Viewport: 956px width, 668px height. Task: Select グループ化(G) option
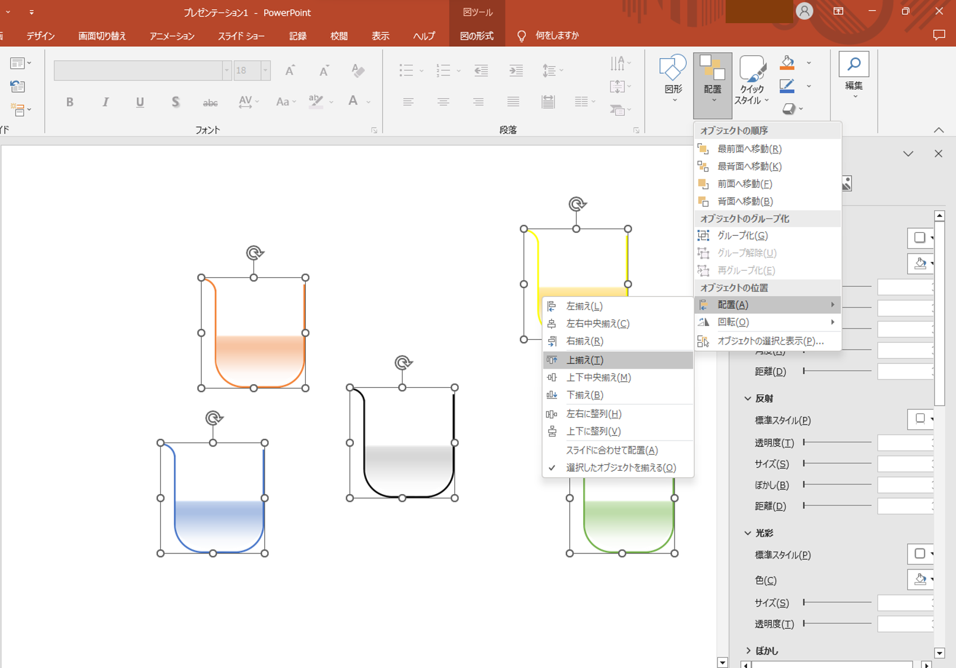coord(767,236)
